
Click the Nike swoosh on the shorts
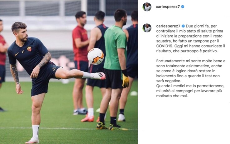55,69
